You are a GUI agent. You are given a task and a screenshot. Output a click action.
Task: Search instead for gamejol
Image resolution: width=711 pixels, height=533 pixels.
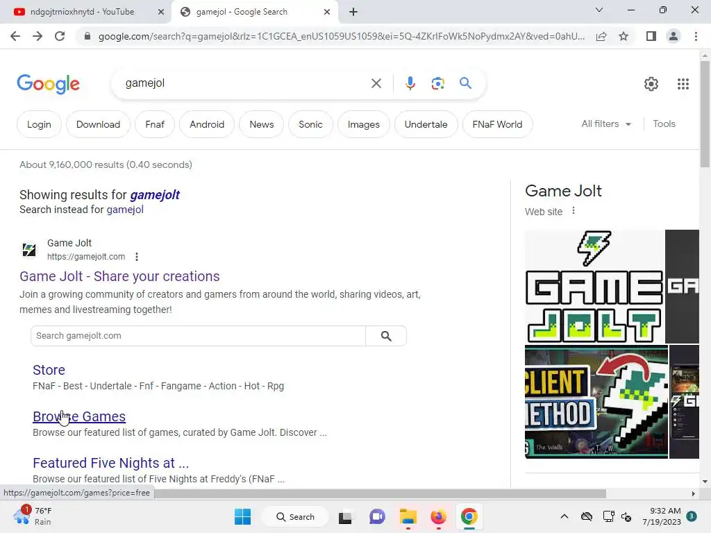pos(125,210)
